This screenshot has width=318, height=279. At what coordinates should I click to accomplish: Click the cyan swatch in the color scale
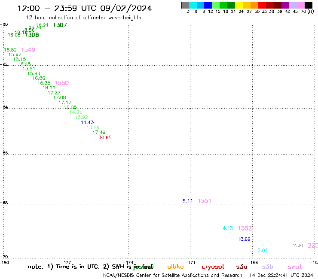(x=193, y=5)
